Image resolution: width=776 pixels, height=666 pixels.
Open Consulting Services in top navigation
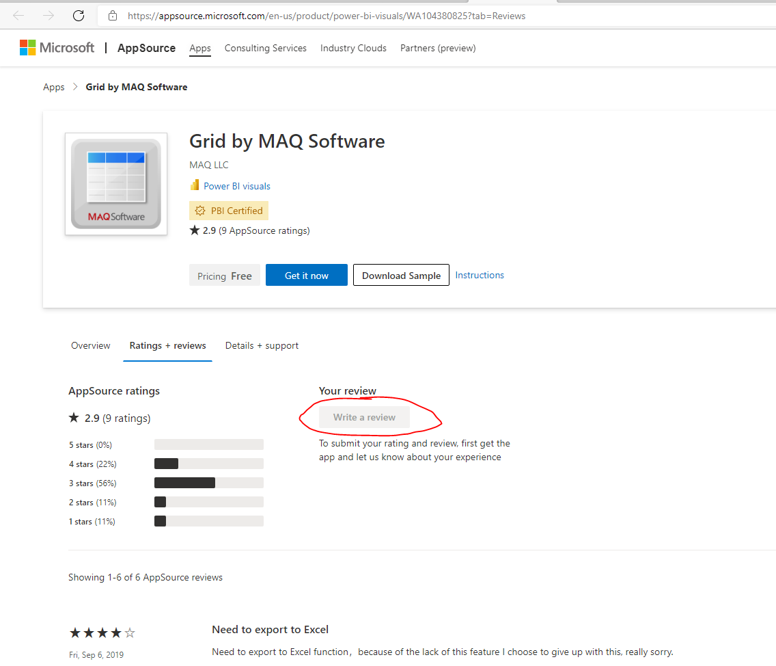[265, 48]
